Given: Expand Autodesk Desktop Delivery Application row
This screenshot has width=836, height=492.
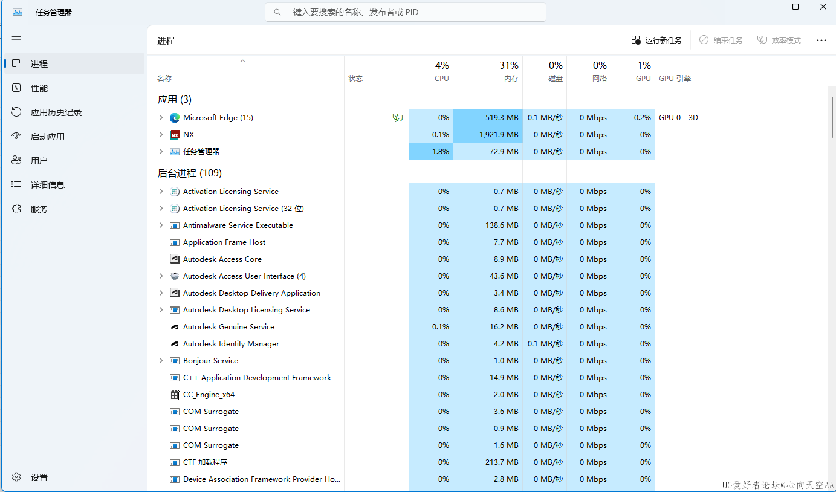Looking at the screenshot, I should click(161, 293).
